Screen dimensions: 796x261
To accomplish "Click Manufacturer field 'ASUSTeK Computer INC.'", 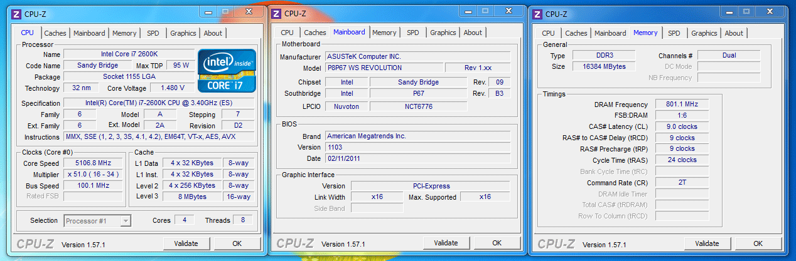I will click(417, 56).
